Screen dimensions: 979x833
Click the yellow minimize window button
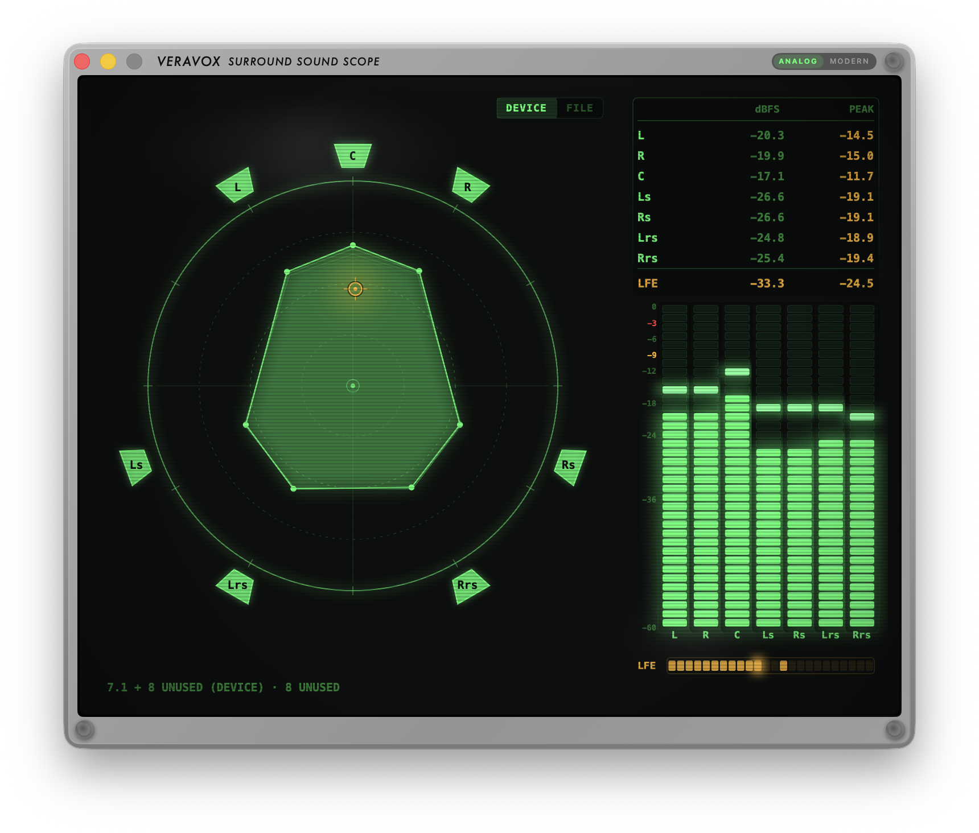point(108,61)
